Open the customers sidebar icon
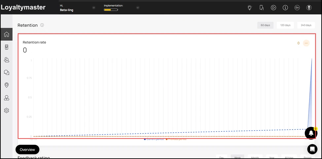 click(x=6, y=60)
